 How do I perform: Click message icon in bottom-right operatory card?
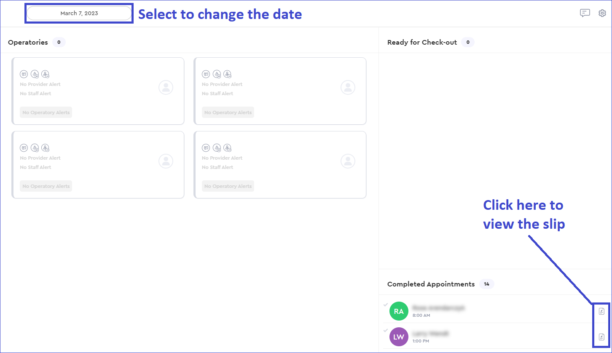click(206, 148)
